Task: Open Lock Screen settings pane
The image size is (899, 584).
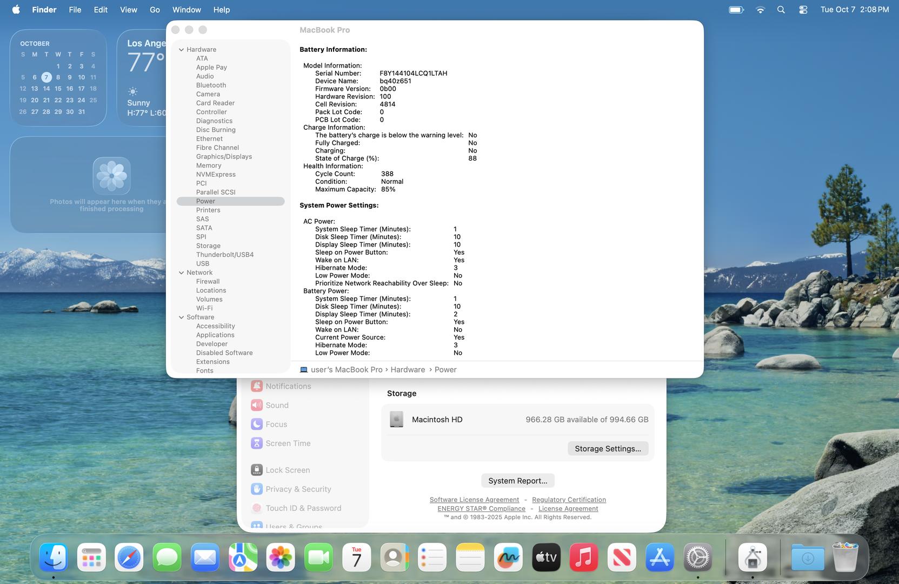Action: [x=288, y=470]
